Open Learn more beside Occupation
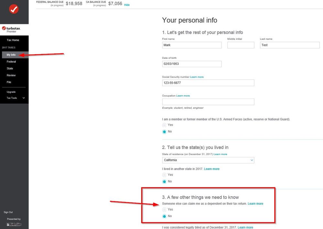323x229 pixels. point(183,96)
